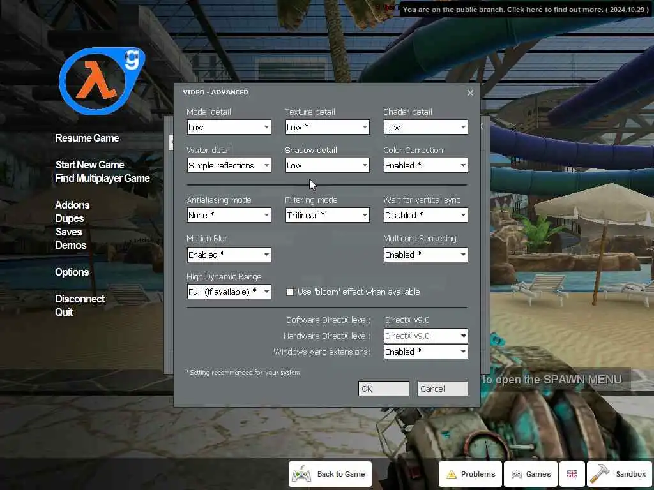Click the Cancel button
The image size is (654, 490).
(443, 389)
